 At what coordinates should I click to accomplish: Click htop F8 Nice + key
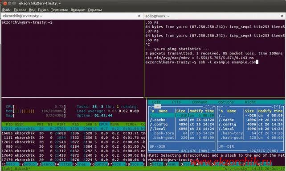click(x=134, y=164)
